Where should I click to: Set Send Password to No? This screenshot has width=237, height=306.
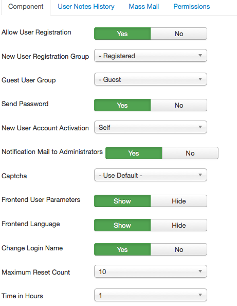179,105
